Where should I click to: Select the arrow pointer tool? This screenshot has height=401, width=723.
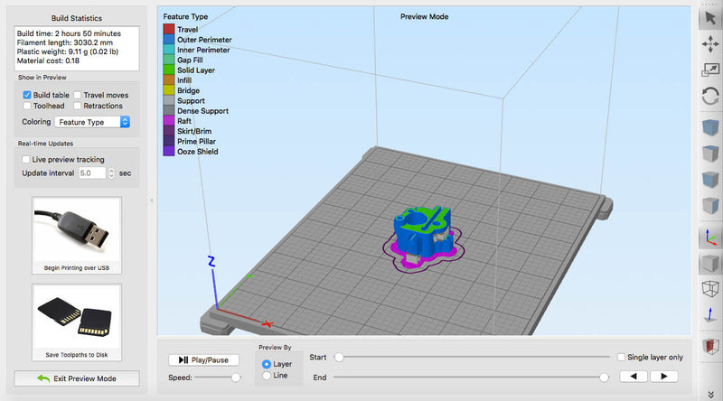(x=710, y=17)
